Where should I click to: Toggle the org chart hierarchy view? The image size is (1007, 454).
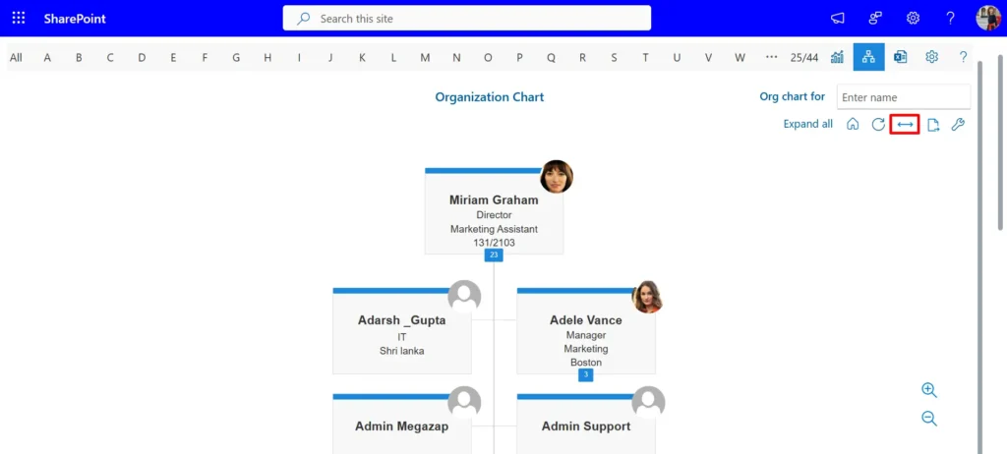tap(868, 57)
